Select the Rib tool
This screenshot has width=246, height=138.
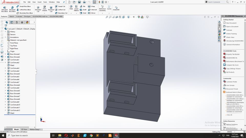tap(83, 6)
